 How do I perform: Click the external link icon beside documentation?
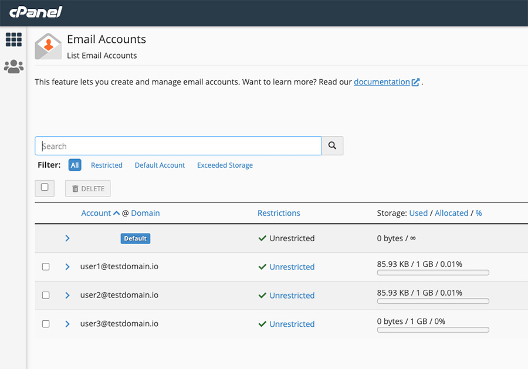[416, 82]
